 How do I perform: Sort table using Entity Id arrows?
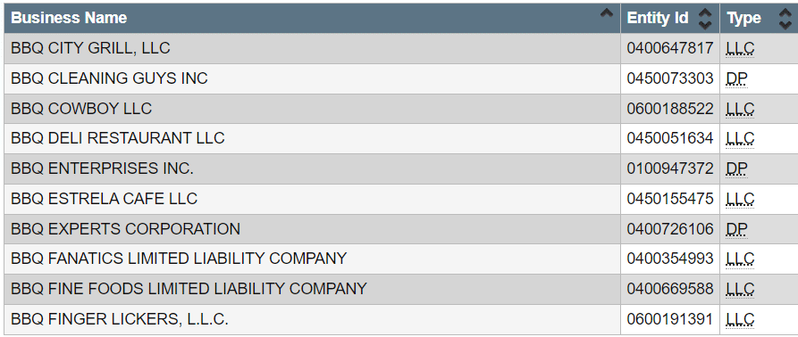[705, 19]
